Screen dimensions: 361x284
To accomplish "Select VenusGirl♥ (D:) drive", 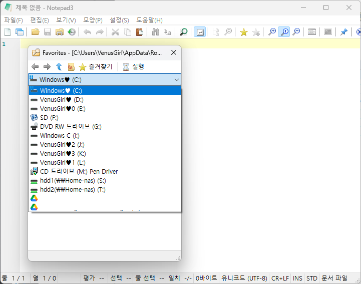I will [x=105, y=100].
